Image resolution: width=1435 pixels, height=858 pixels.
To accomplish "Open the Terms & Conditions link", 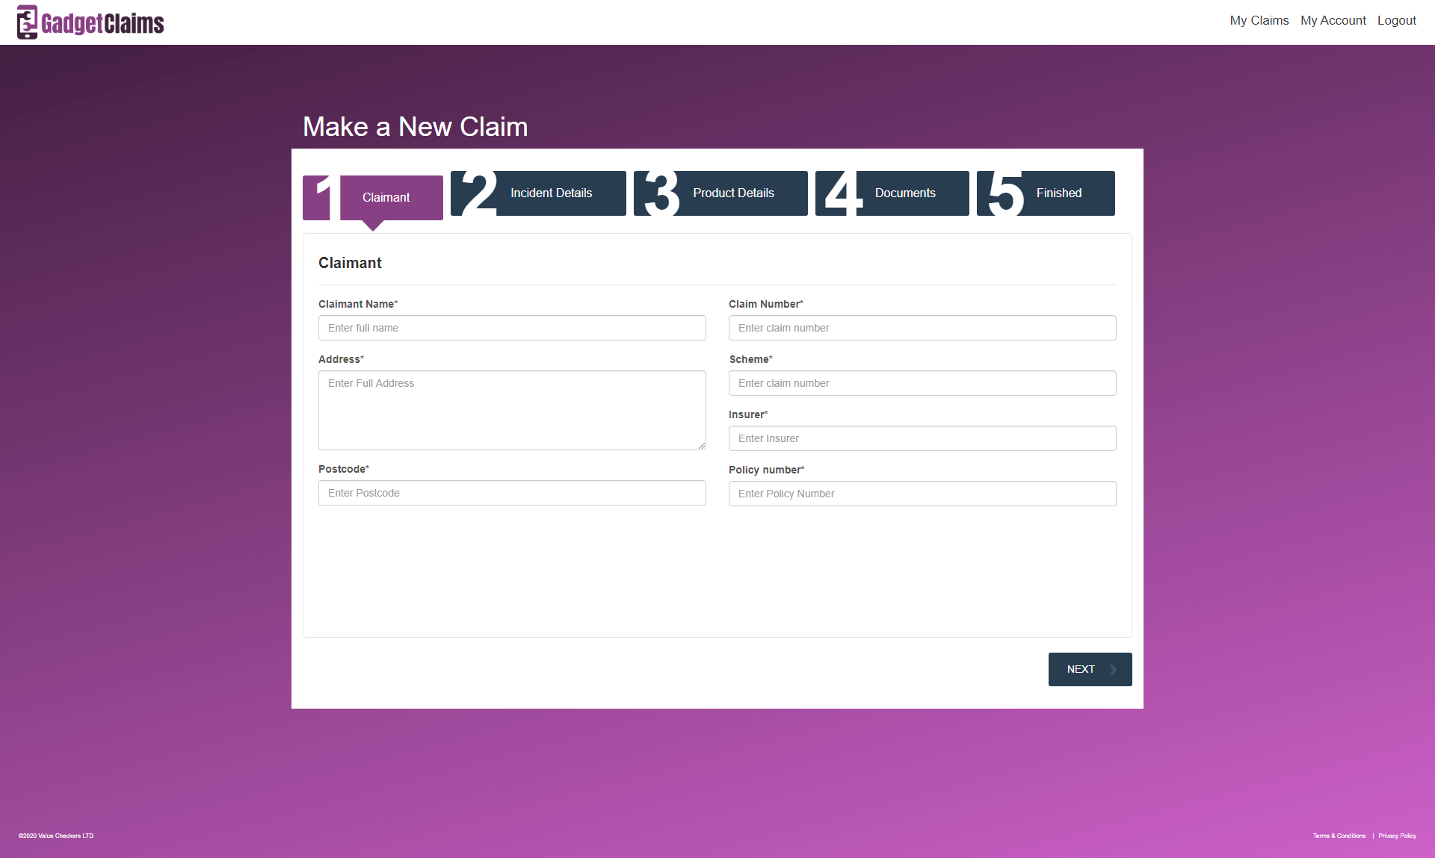I will pyautogui.click(x=1339, y=836).
